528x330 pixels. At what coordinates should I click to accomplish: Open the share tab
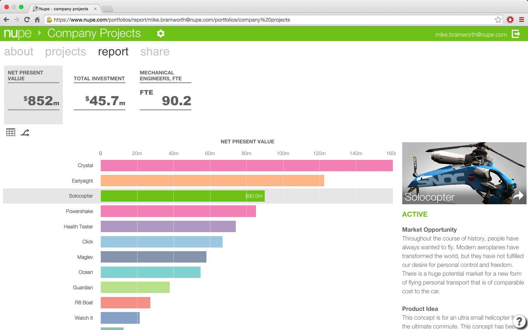click(155, 52)
